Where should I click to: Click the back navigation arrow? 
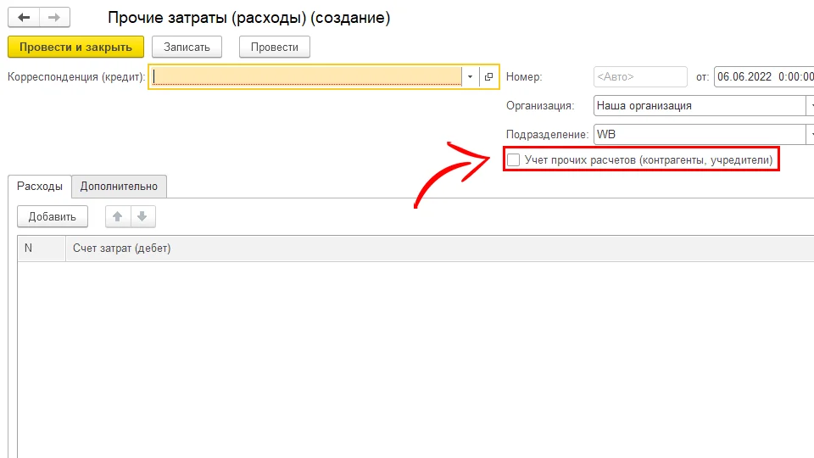(24, 18)
